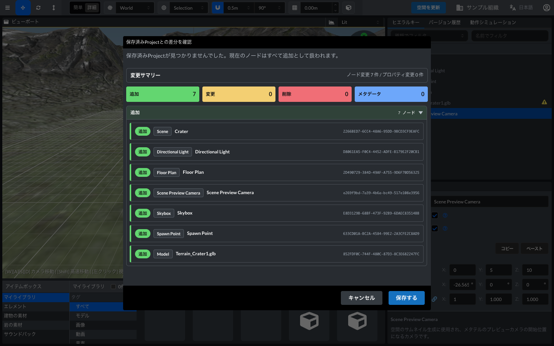Select the rotate tool

[38, 8]
